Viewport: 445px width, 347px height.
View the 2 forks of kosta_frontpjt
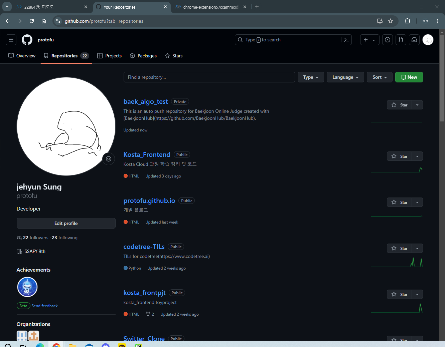click(150, 314)
